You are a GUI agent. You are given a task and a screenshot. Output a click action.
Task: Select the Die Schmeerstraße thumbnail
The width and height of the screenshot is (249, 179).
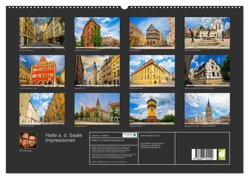[x=40, y=33]
